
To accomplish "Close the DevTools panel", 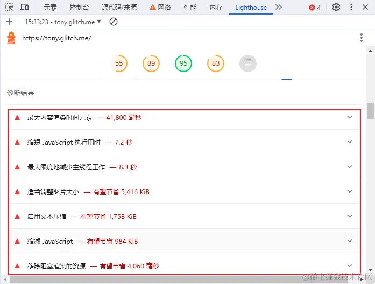I will (365, 7).
